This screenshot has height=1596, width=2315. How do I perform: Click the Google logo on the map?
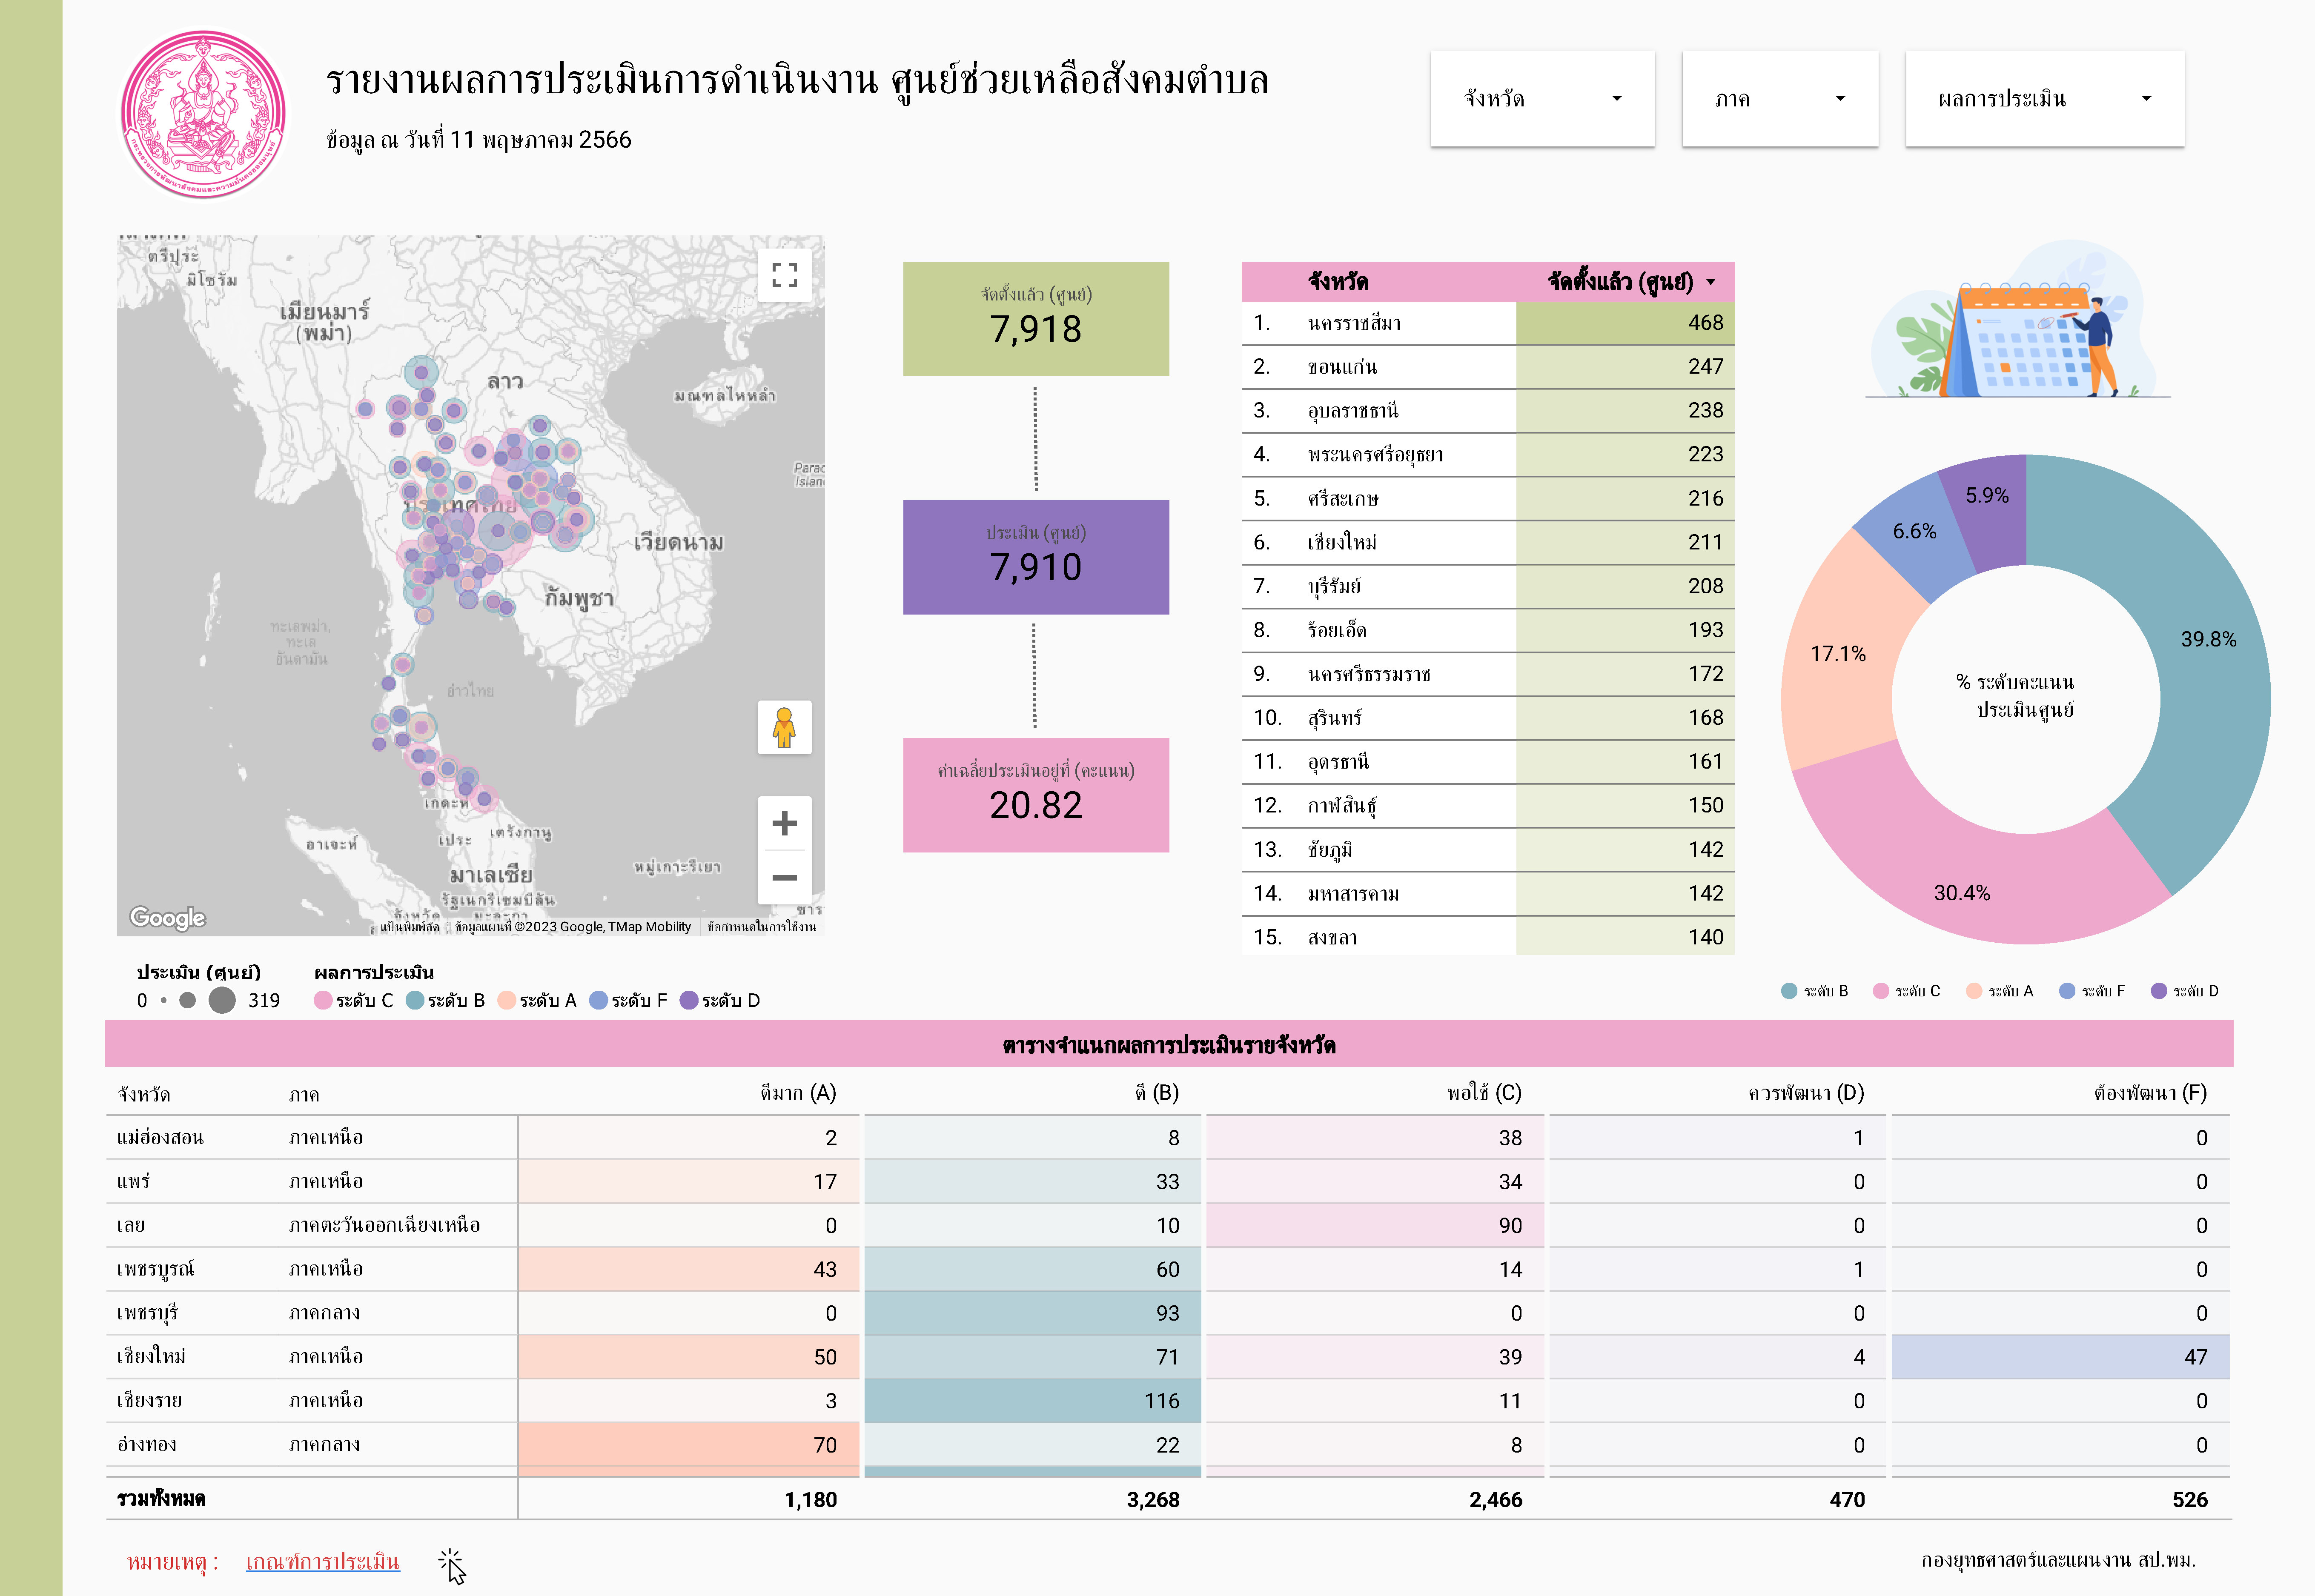click(167, 917)
